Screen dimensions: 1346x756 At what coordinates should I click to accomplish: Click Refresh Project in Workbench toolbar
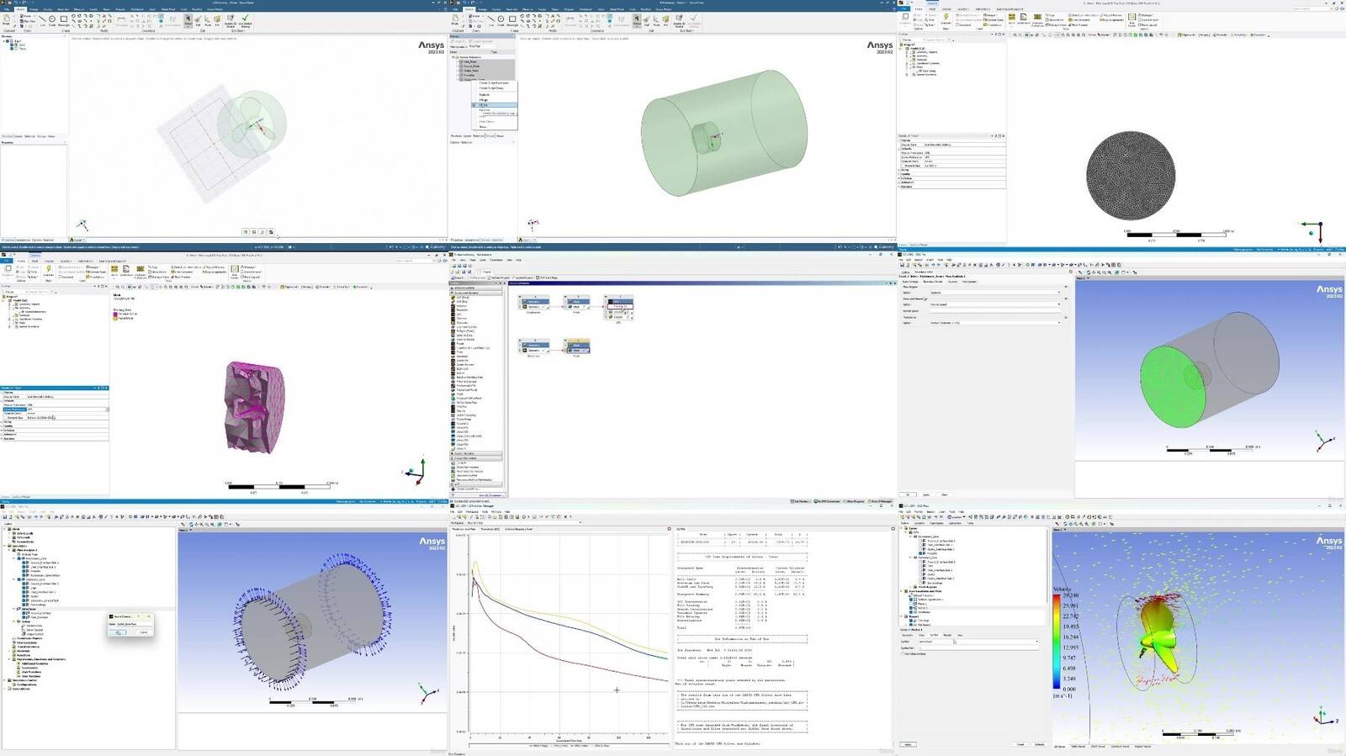click(x=500, y=278)
